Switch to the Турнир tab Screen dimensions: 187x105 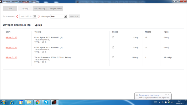[25, 9]
